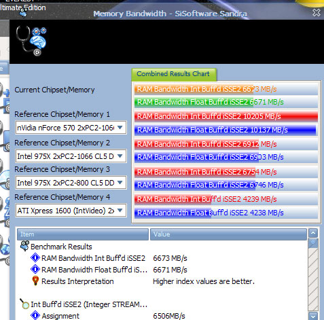This screenshot has width=324, height=320.
Task: Click the Memory Bandwidth - SiSoftware Sandra title
Action: click(x=170, y=14)
